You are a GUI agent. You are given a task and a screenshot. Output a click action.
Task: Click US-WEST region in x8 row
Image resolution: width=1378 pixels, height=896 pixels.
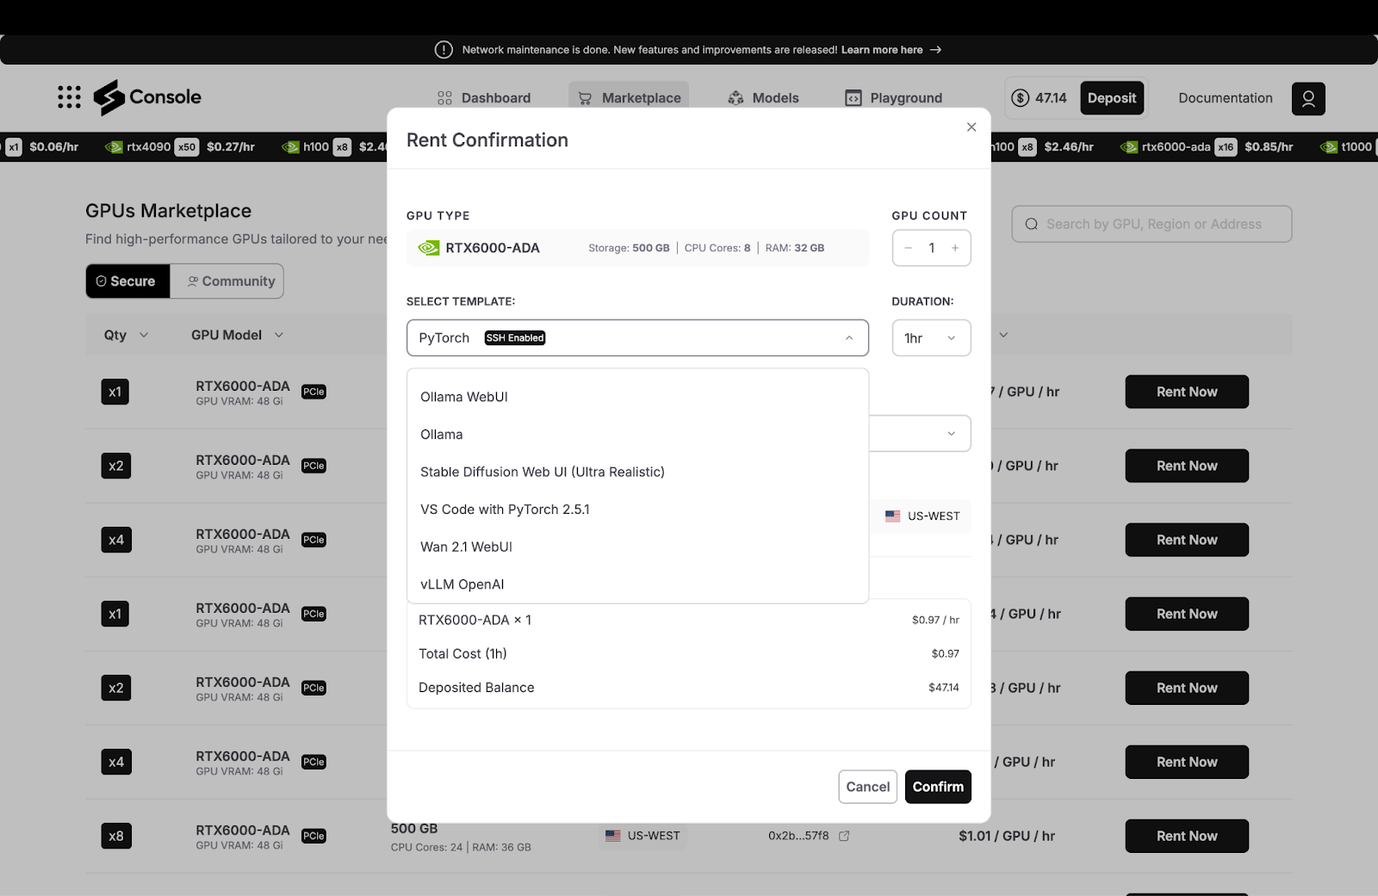click(x=642, y=836)
